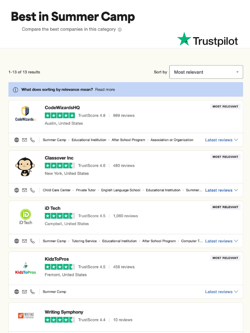Click CodeWizardsHQ five-star rating

click(x=60, y=116)
